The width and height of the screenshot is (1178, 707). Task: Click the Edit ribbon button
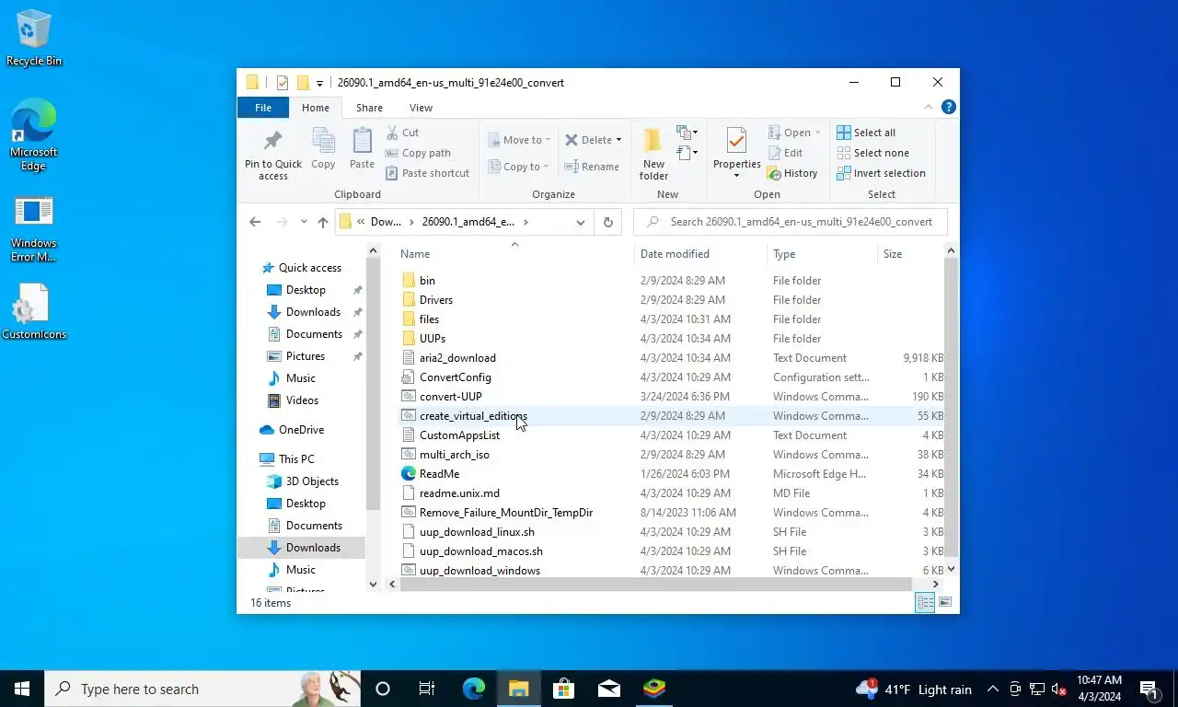point(785,153)
